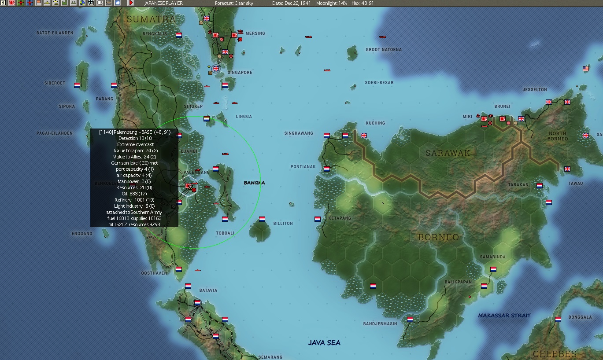Select the Dutch flag near Singkep

pos(207,119)
